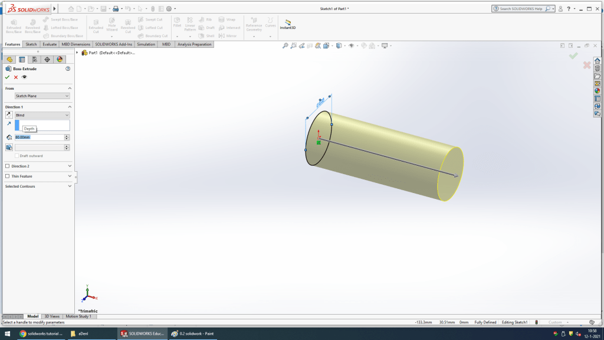Open the DisplayManager tab icon
The height and width of the screenshot is (340, 604).
pyautogui.click(x=60, y=60)
